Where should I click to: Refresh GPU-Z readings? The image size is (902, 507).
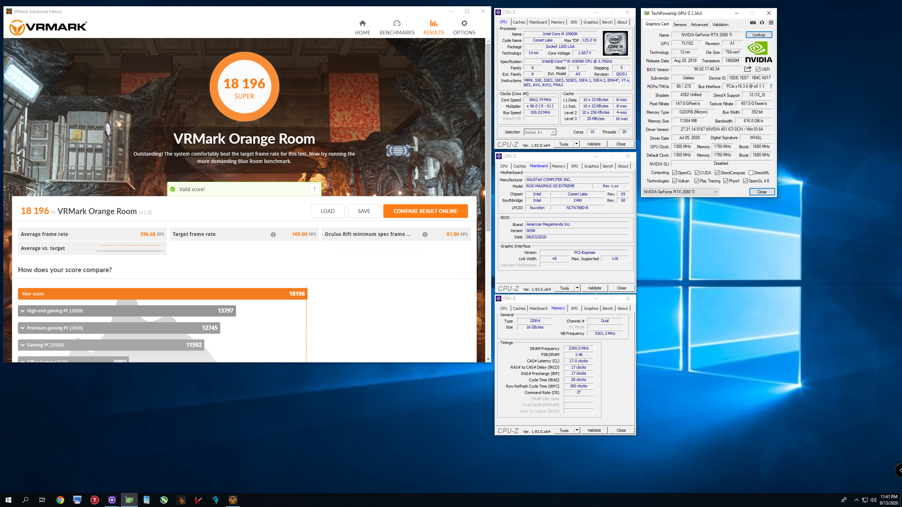click(x=762, y=23)
